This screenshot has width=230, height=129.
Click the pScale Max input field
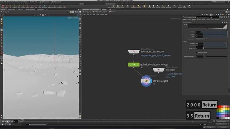click(199, 46)
